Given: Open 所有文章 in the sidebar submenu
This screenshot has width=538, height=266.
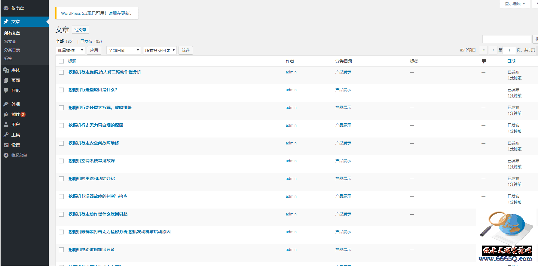Looking at the screenshot, I should coord(12,33).
